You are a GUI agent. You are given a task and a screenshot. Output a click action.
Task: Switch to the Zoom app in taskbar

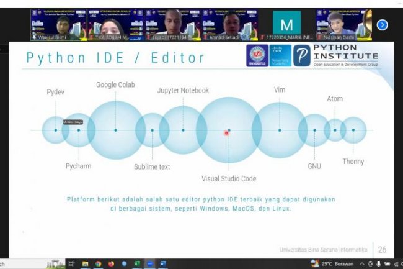150,264
